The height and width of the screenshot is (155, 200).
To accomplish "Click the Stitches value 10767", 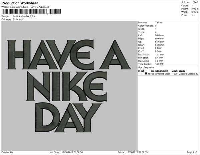I will click(195, 2).
